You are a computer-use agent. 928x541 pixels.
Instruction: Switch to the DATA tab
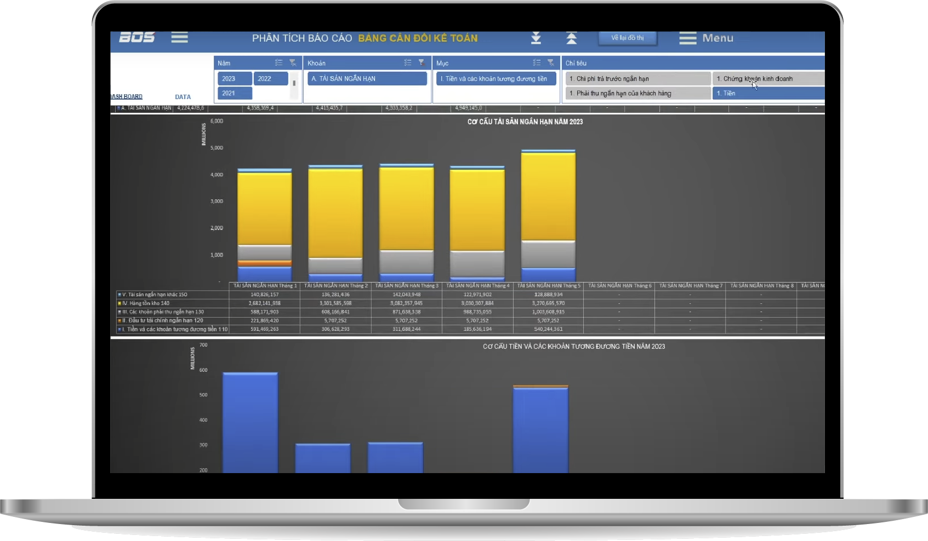pyautogui.click(x=183, y=97)
